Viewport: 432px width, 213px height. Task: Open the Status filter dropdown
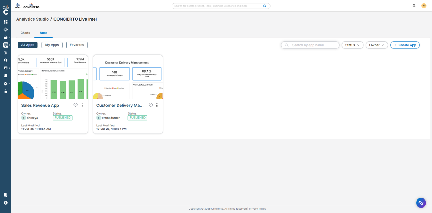click(352, 45)
